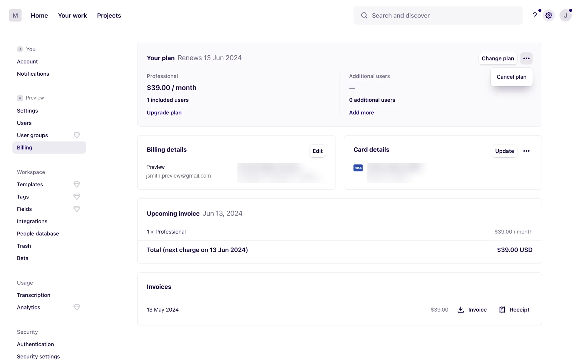The width and height of the screenshot is (581, 363).
Task: Click the 1 included users text
Action: pyautogui.click(x=168, y=100)
